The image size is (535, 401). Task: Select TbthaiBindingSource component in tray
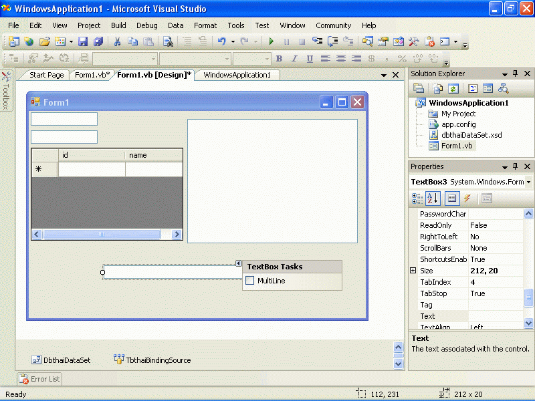(152, 360)
